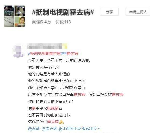Click the @共青团中央 mention
This screenshot has width=157, height=133.
[x=70, y=129]
